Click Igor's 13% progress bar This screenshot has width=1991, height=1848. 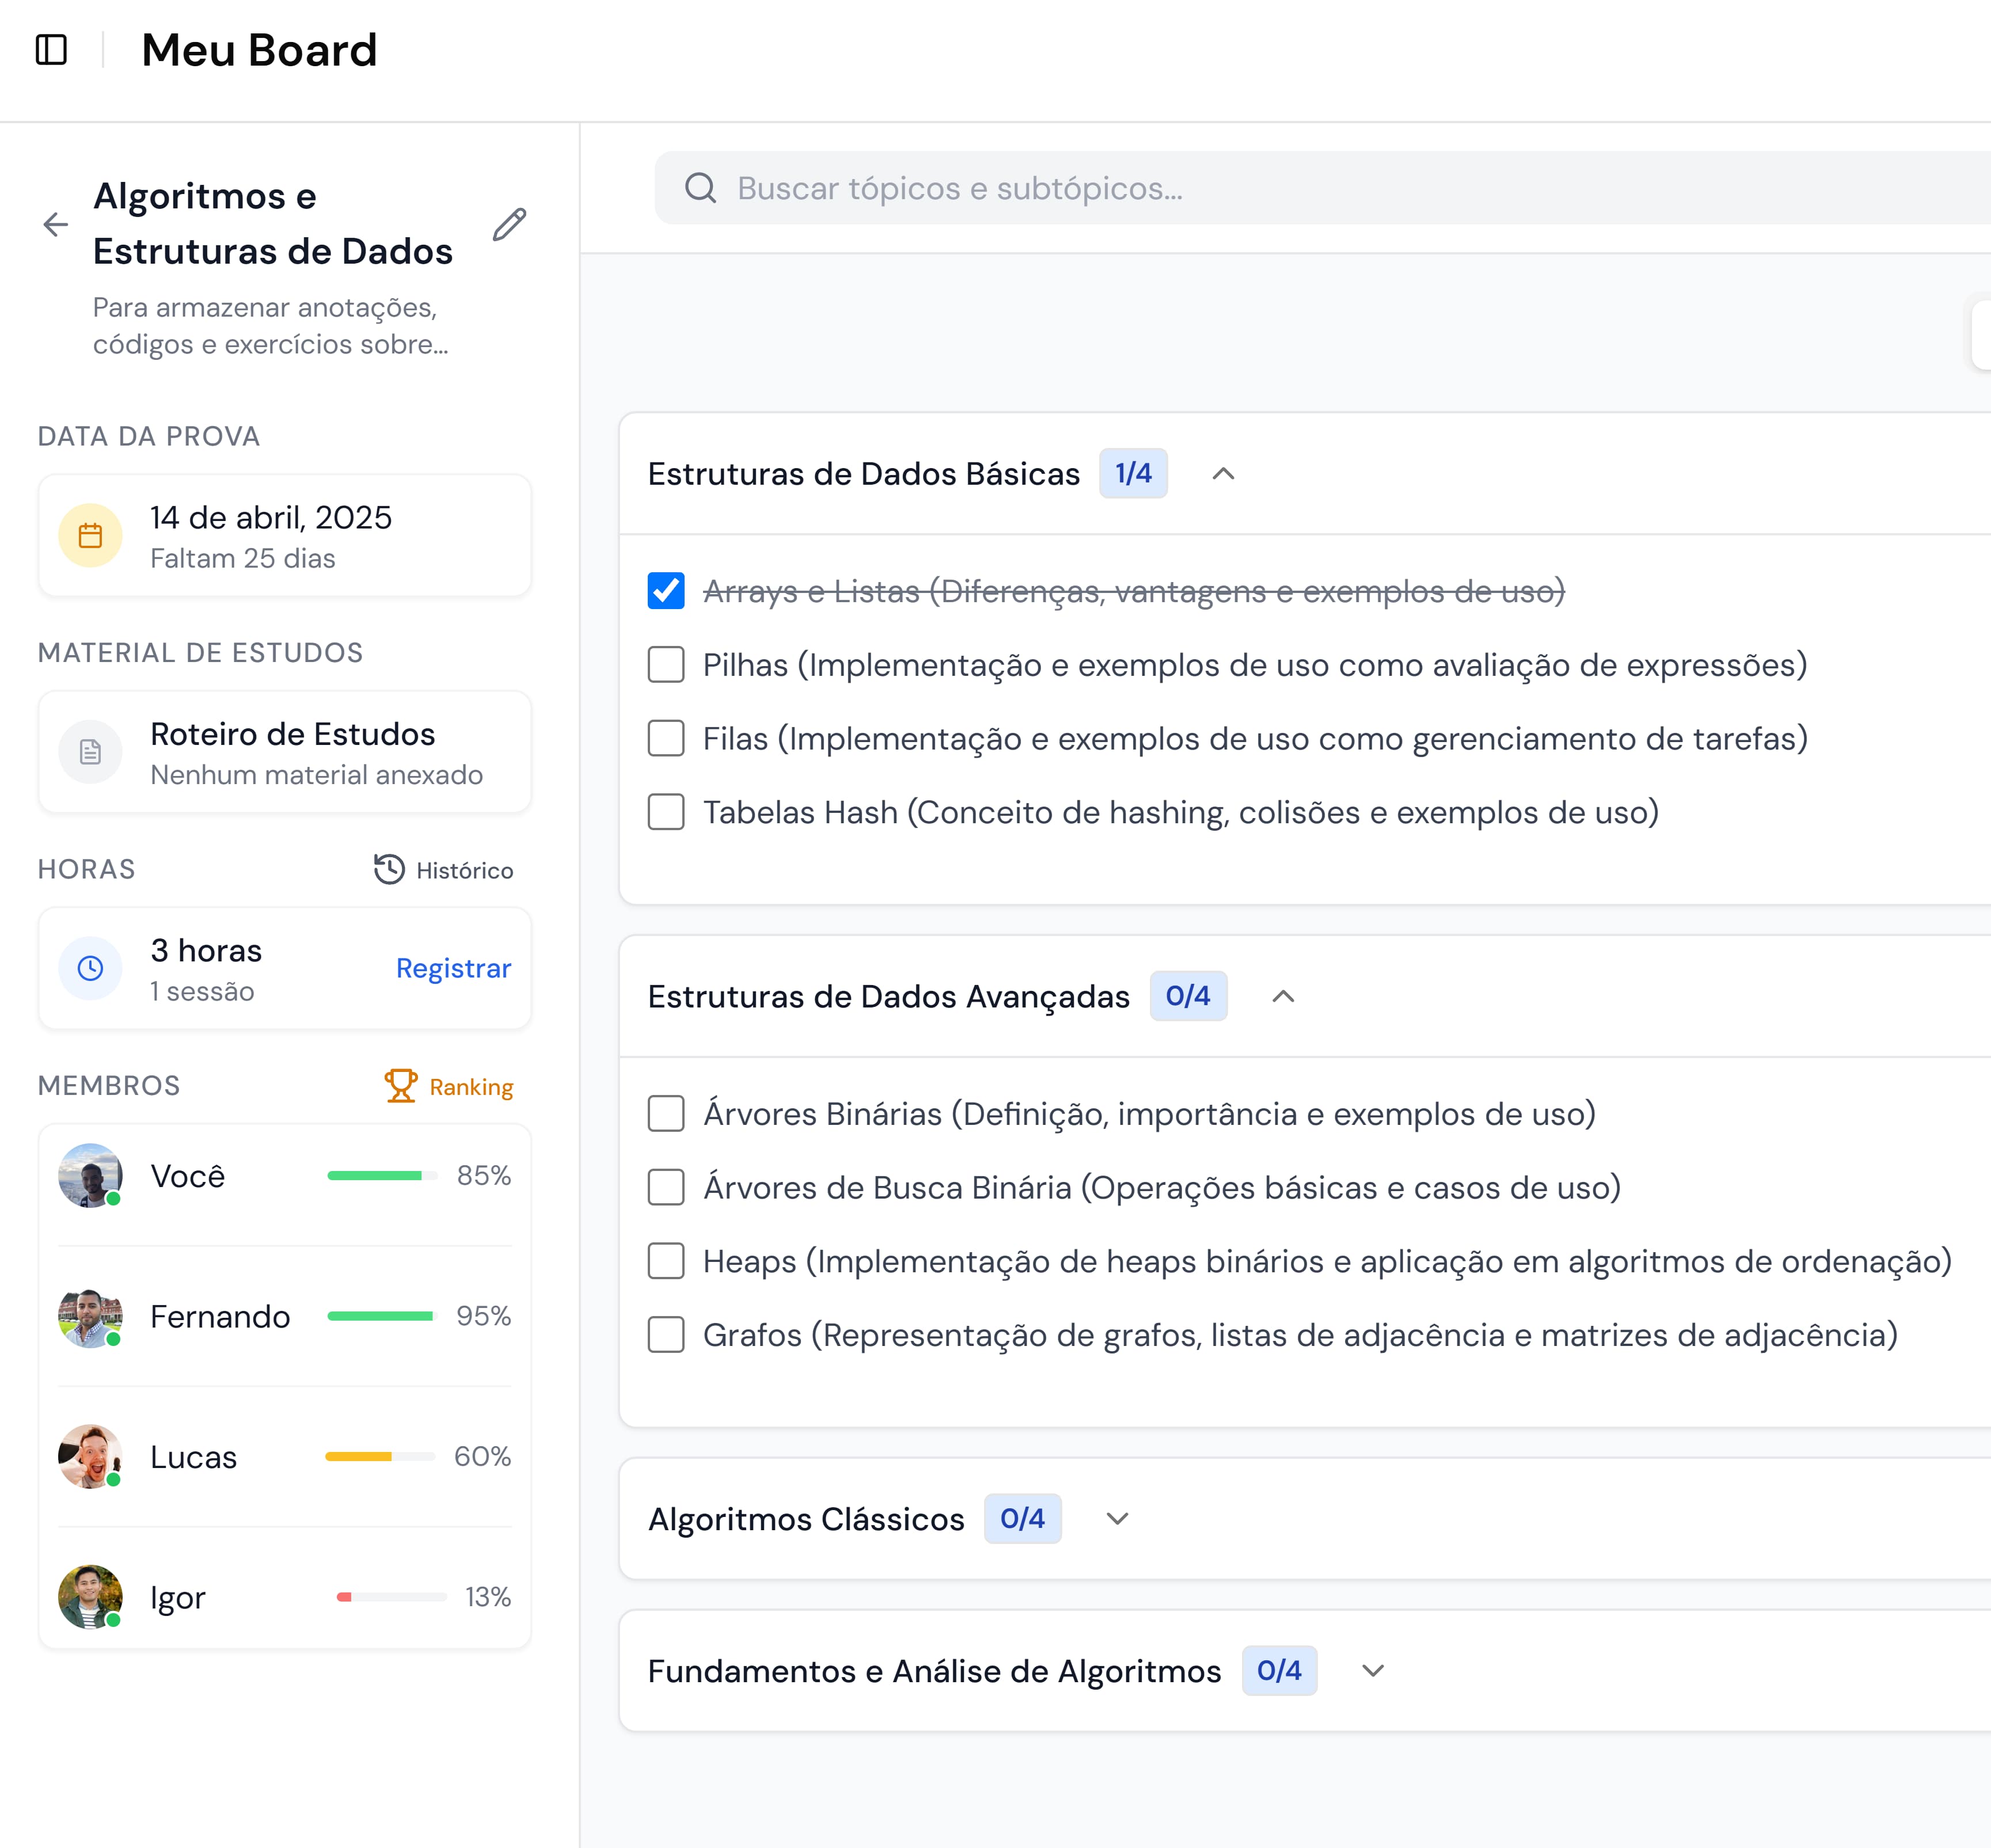pos(392,1597)
